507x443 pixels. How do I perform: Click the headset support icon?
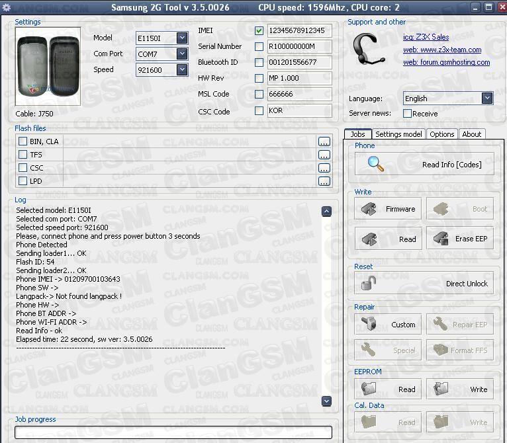[368, 49]
